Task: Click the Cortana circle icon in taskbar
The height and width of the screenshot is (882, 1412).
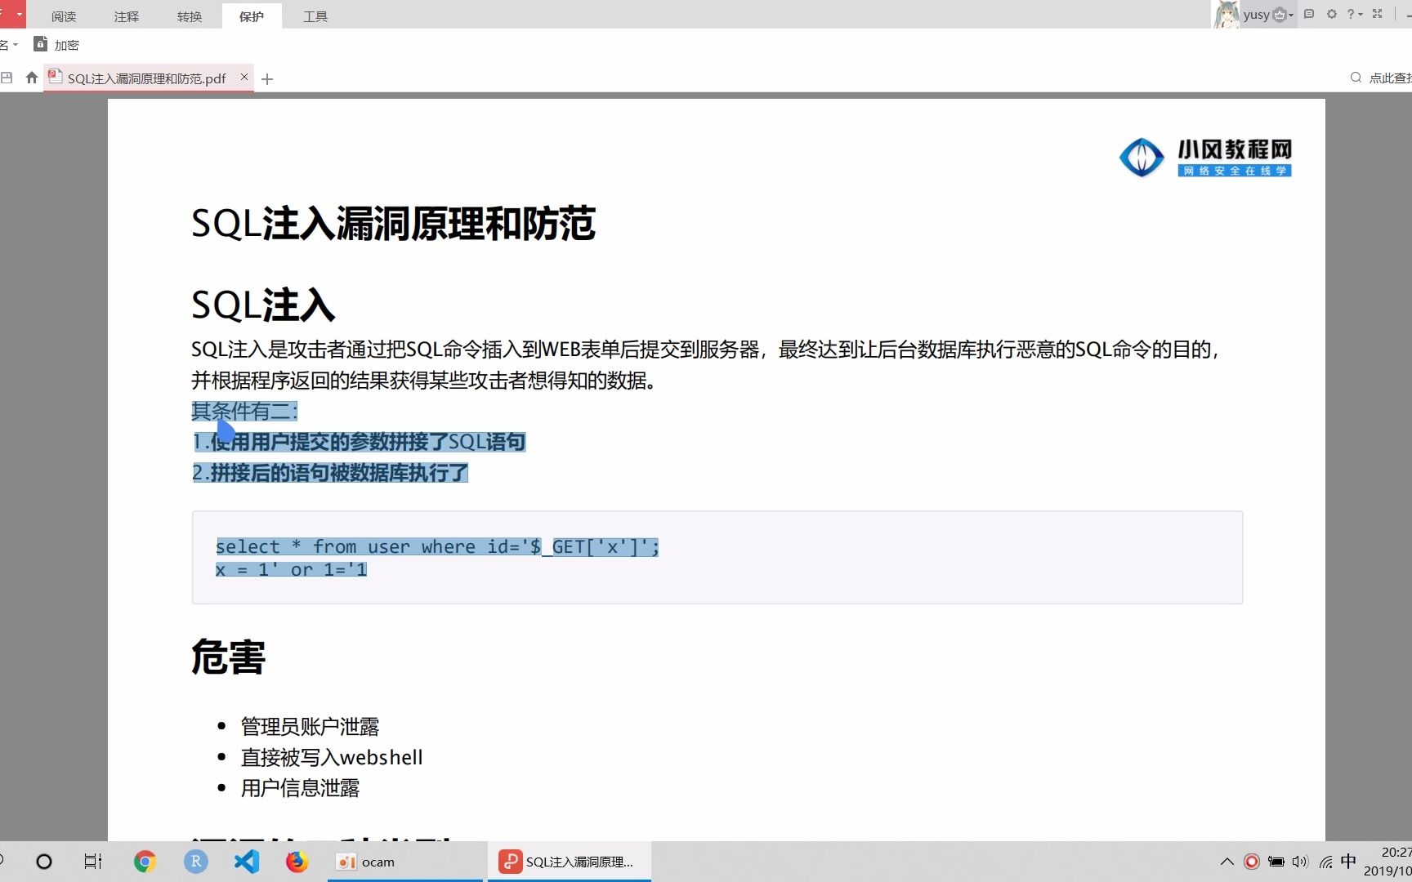Action: (x=44, y=862)
